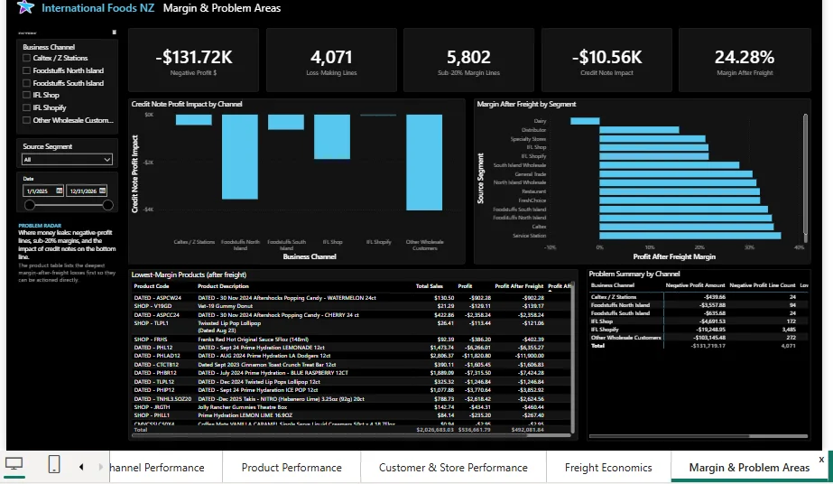This screenshot has width=833, height=484.
Task: Check the IFL Shopify box
Action: (26, 107)
